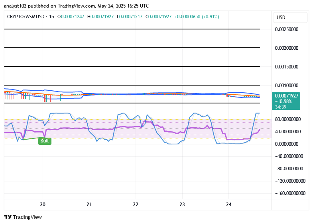Click the -160.00000000 axis label
This screenshot has width=313, height=224.
point(290,193)
